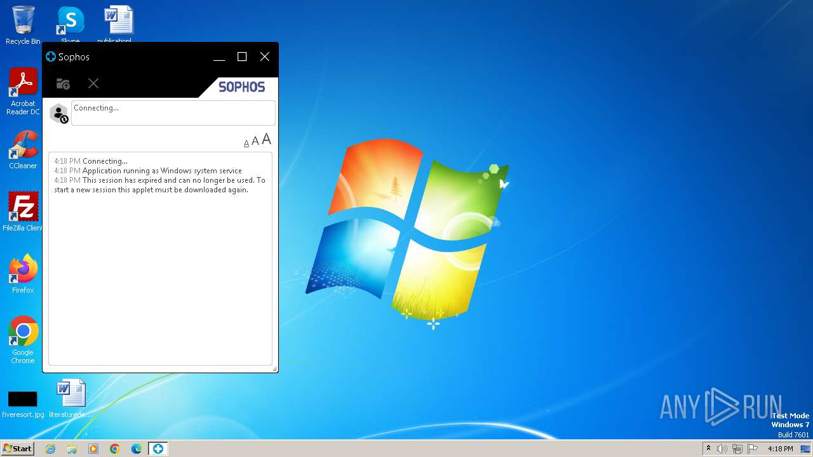Screen dimensions: 813x457
Task: Show hidden system tray icons
Action: point(709,449)
